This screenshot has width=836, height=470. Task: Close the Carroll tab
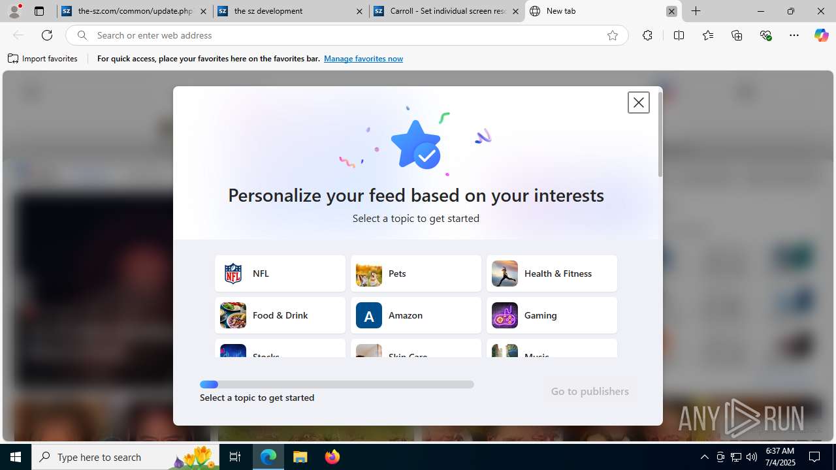point(515,11)
